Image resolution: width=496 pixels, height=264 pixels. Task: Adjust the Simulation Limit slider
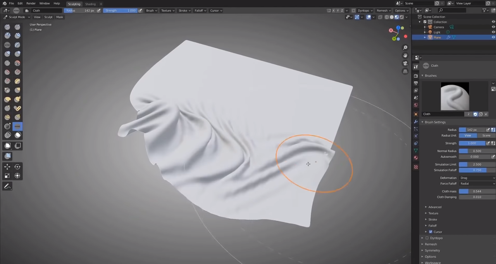[x=477, y=164]
